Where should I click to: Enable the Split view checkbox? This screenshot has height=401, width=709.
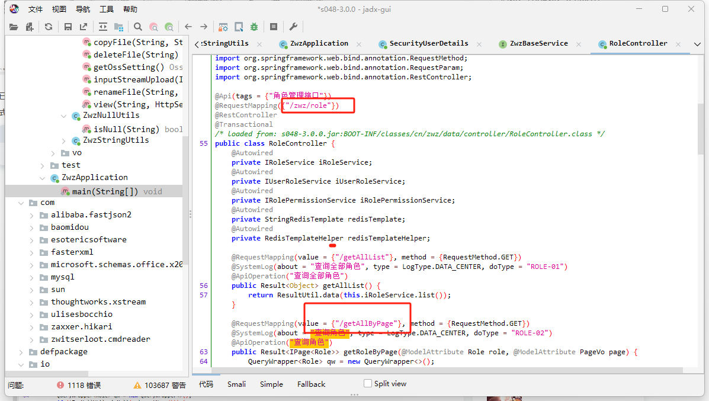tap(368, 383)
